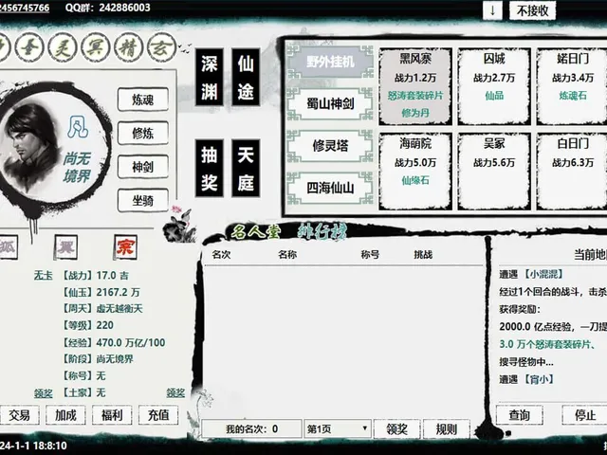Image resolution: width=607 pixels, height=455 pixels.
Task: Open the 仙途 black banner
Action: pyautogui.click(x=246, y=77)
